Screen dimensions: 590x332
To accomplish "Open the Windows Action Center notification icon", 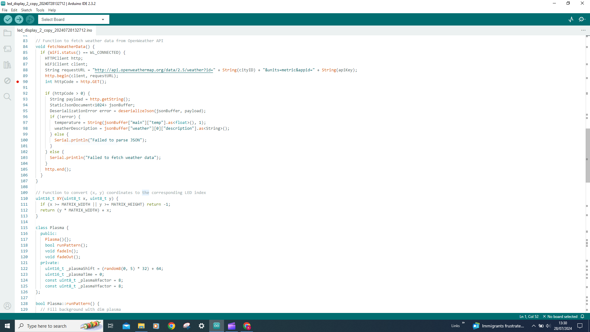I will pos(580,326).
